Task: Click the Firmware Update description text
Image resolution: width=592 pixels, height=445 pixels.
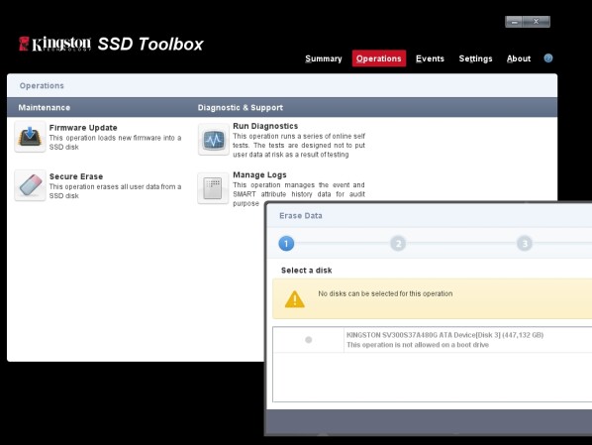Action: click(115, 143)
